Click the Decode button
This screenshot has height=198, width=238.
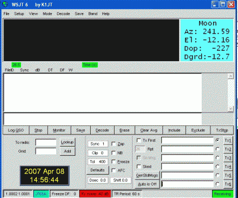click(x=102, y=130)
